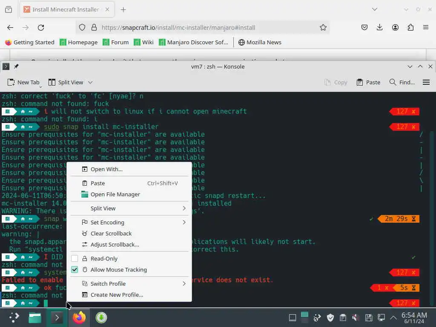Viewport: 436px width, 327px height.
Task: Click the Konsole app icon in titlebar
Action: point(6,66)
